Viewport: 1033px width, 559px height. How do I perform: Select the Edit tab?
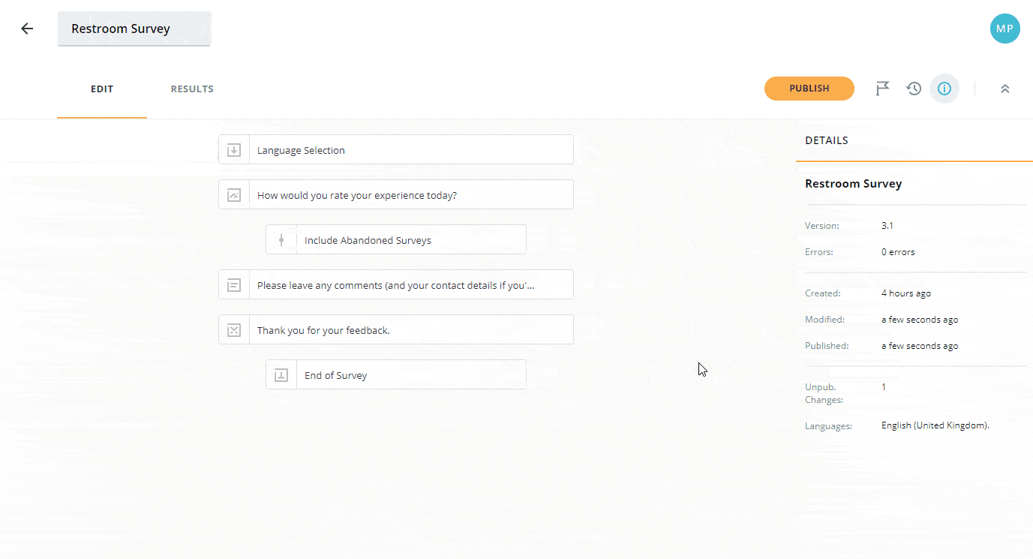click(102, 89)
